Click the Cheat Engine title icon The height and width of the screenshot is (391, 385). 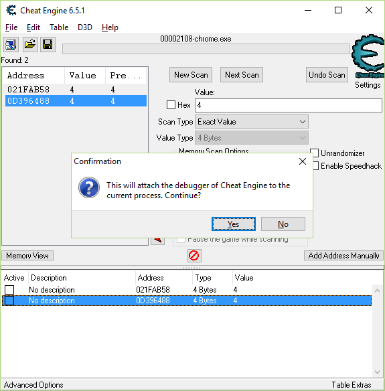11,11
